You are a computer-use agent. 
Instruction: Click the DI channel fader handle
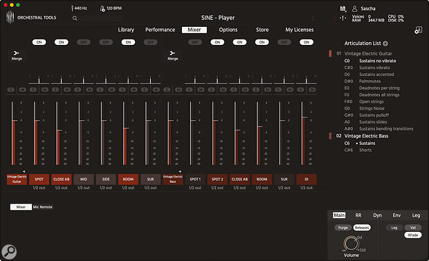(304, 117)
